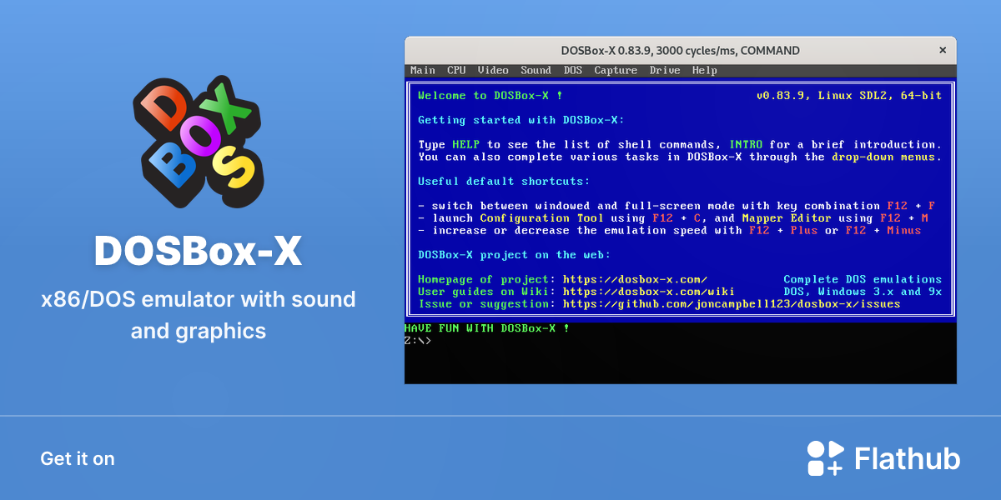Open the Video menu

click(x=493, y=71)
